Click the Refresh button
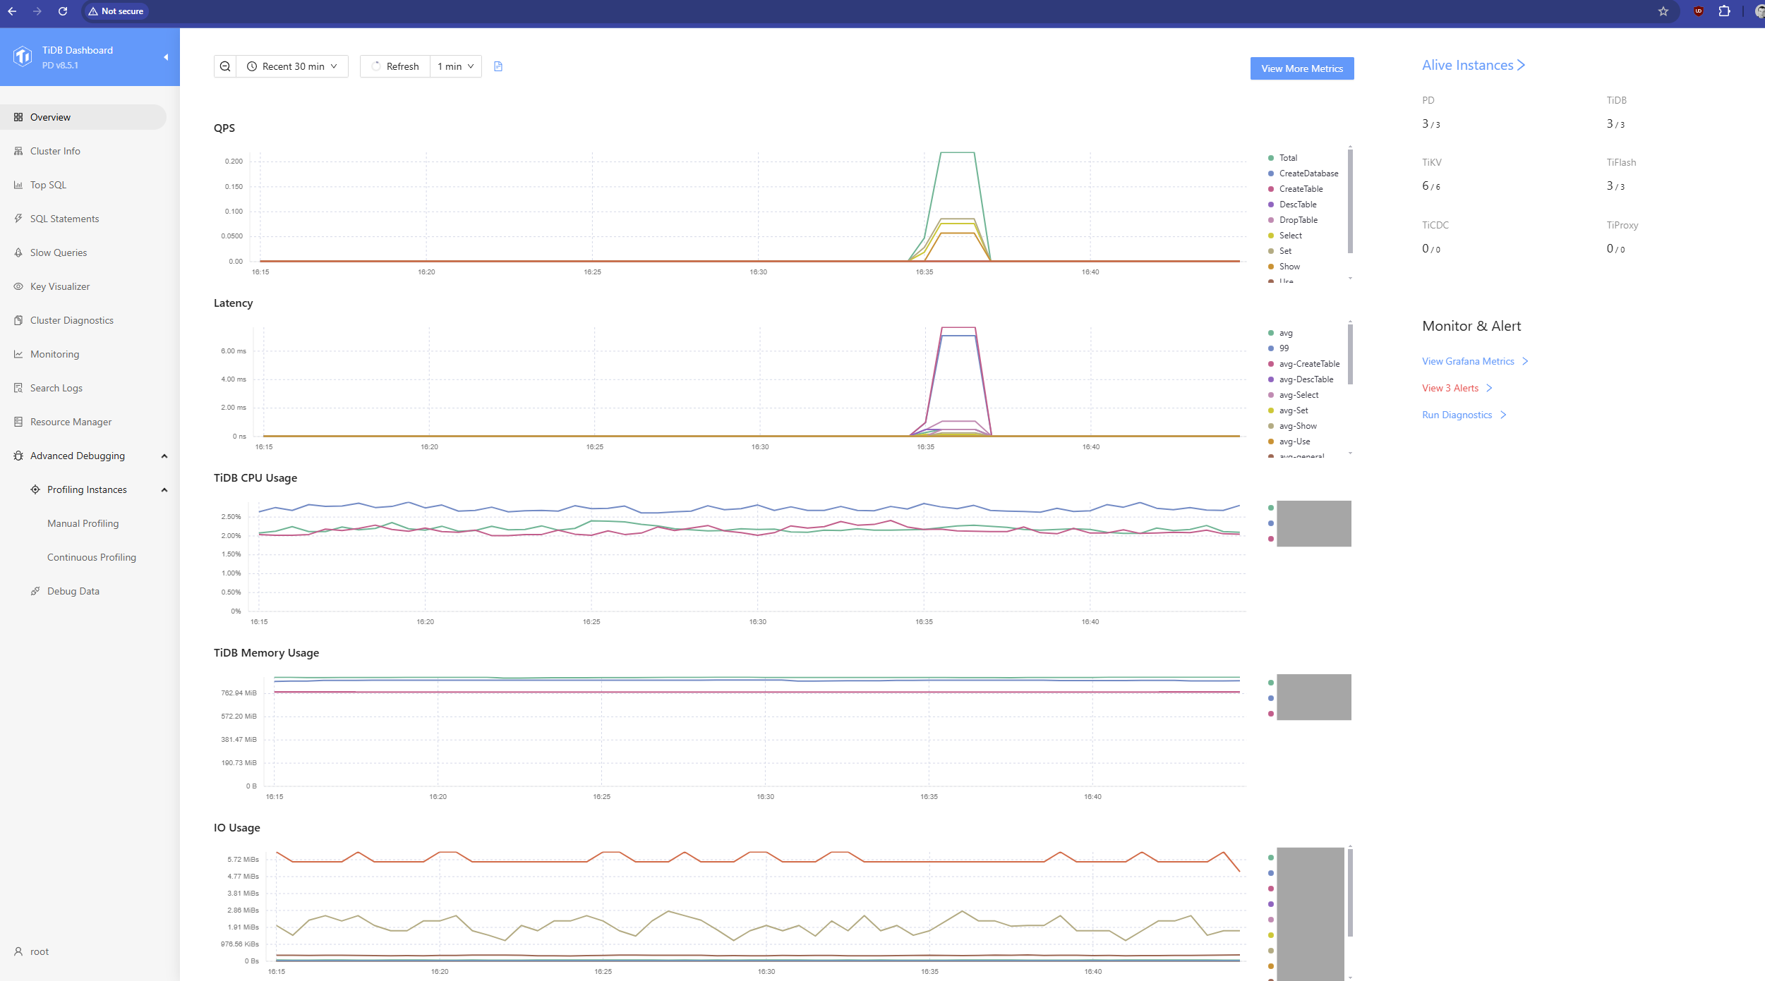This screenshot has height=981, width=1765. pos(395,66)
